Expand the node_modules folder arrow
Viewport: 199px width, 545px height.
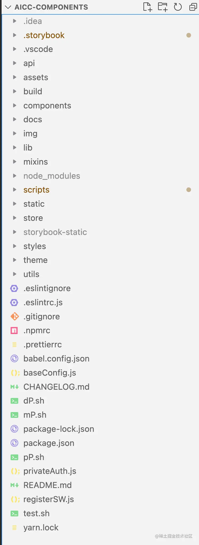tap(15, 176)
